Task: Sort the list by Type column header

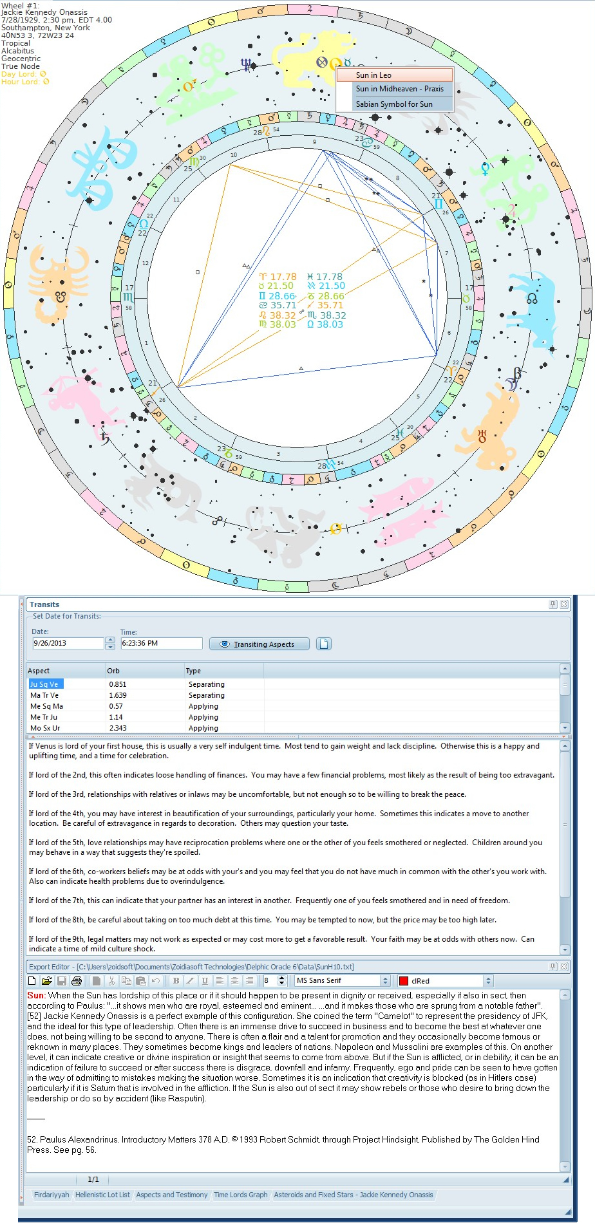Action: click(x=224, y=671)
